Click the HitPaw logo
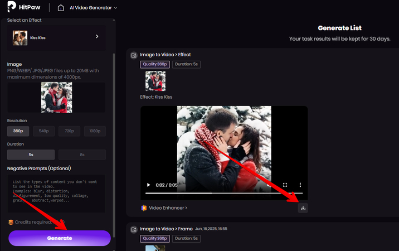This screenshot has height=251, width=399. pos(24,7)
